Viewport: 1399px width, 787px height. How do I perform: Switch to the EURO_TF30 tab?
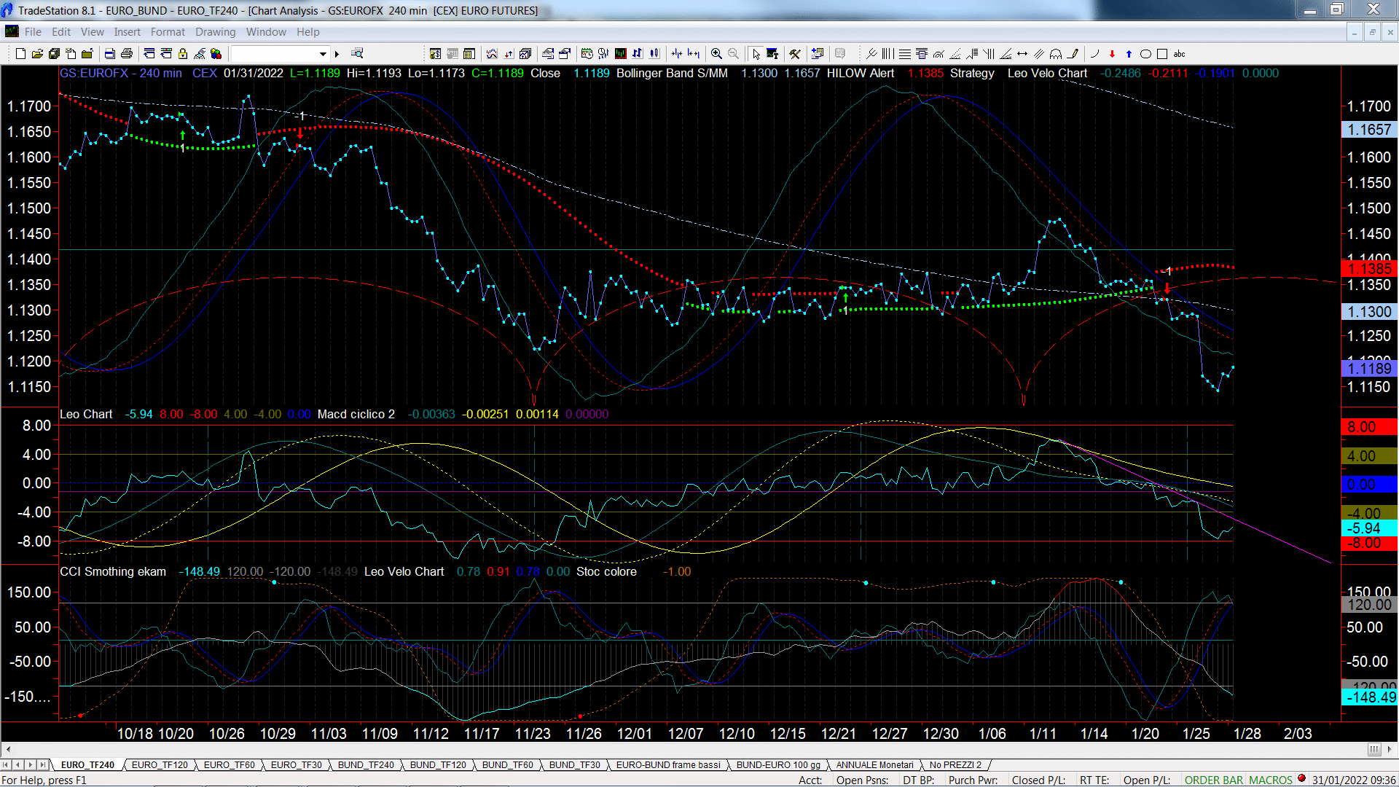296,764
